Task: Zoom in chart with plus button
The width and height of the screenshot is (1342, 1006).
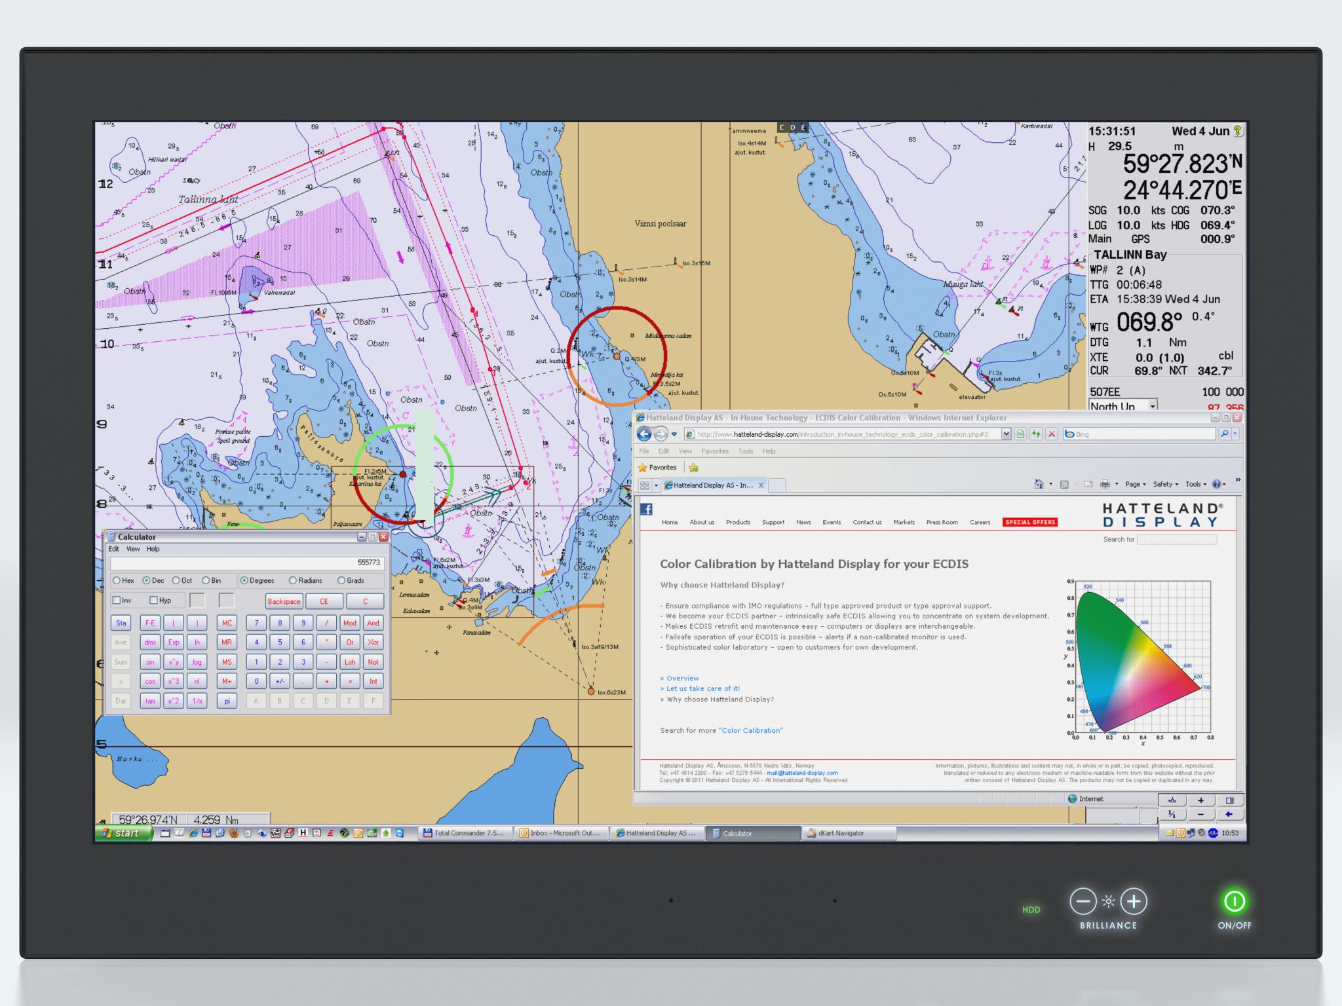Action: (1200, 800)
